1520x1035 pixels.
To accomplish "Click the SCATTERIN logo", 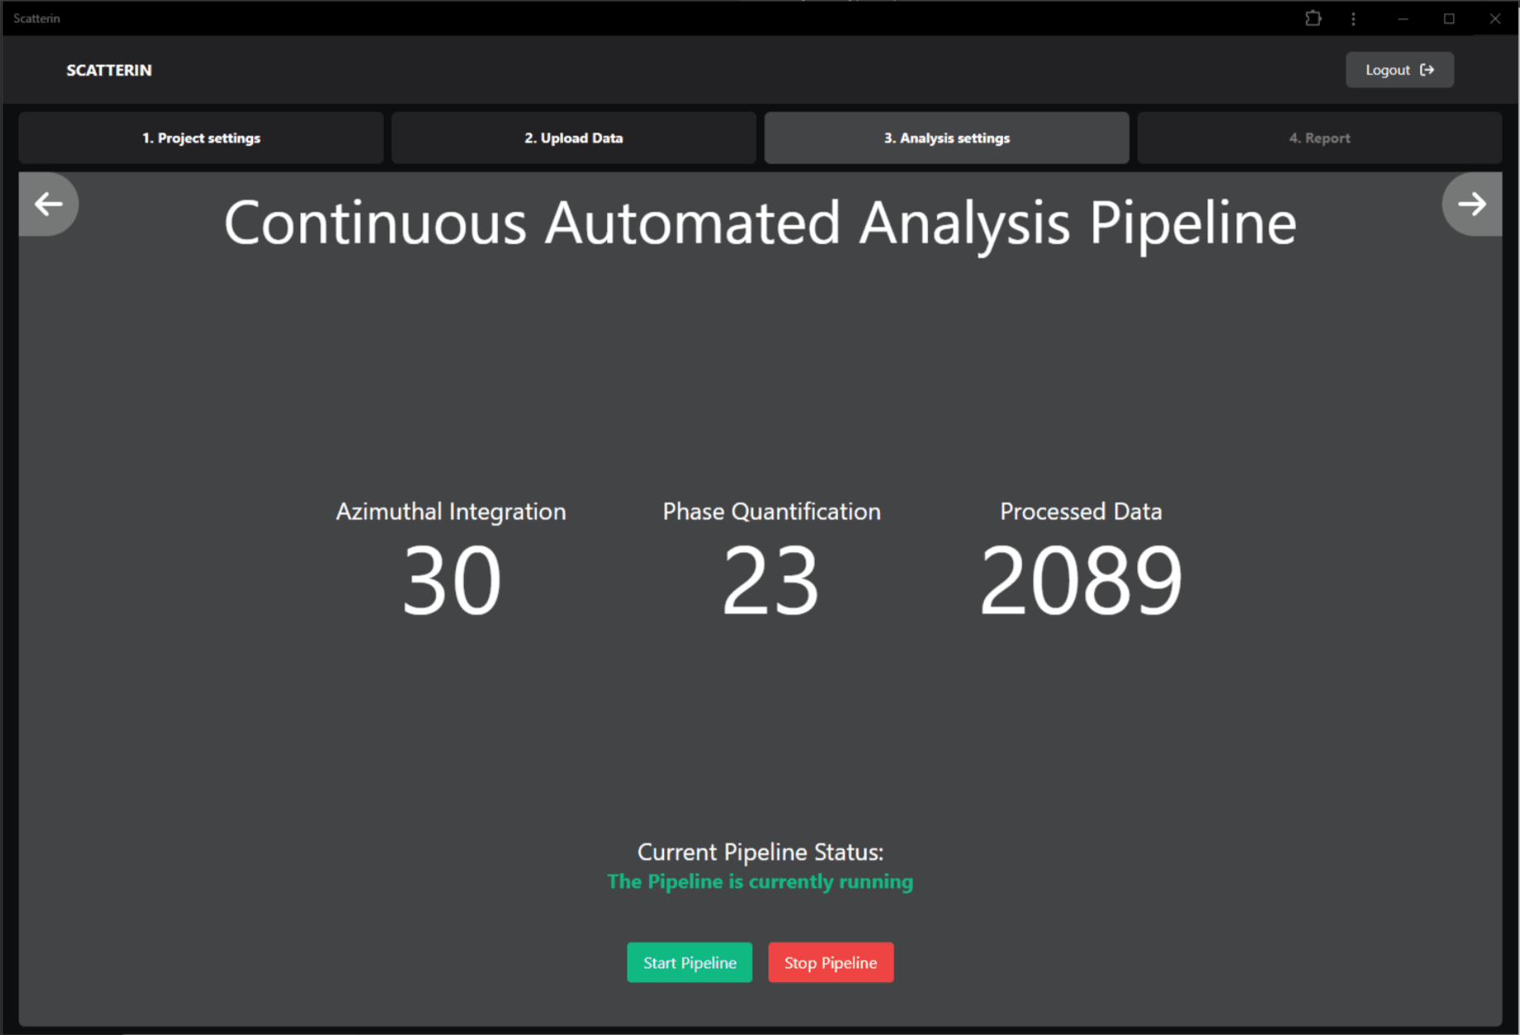I will 108,70.
